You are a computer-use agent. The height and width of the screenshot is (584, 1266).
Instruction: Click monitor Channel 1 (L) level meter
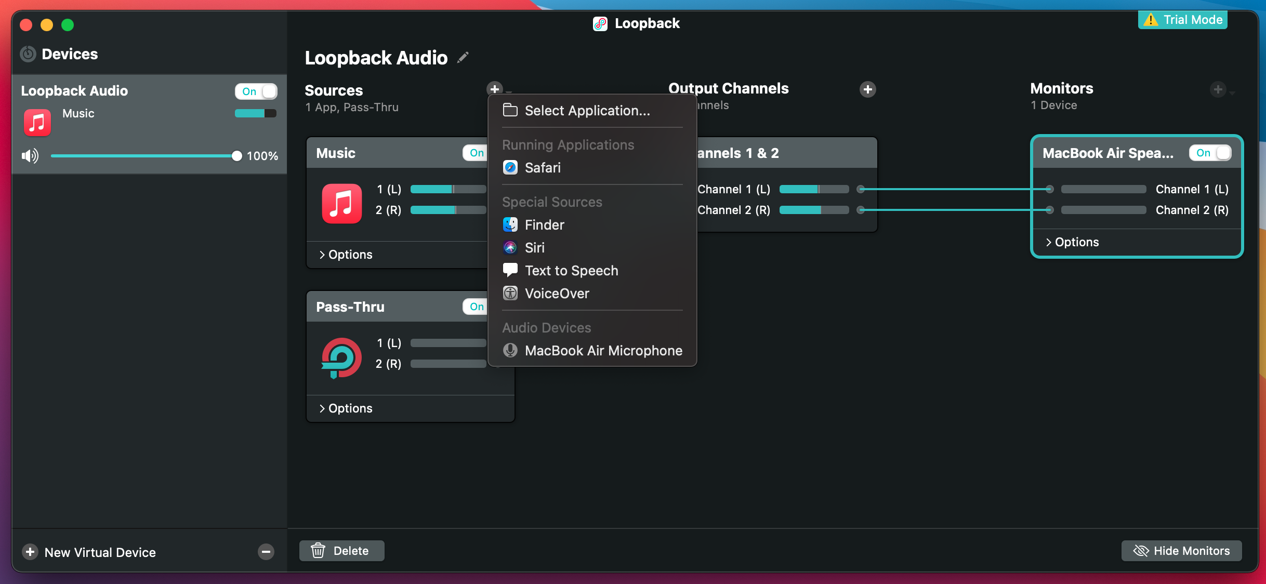1103,189
